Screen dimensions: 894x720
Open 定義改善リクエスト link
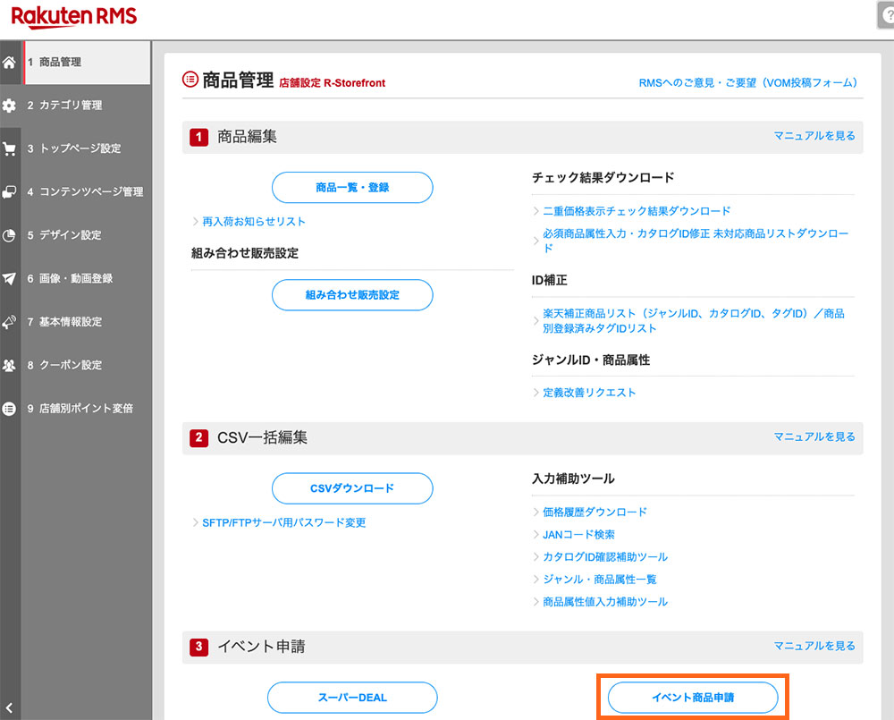pos(589,393)
